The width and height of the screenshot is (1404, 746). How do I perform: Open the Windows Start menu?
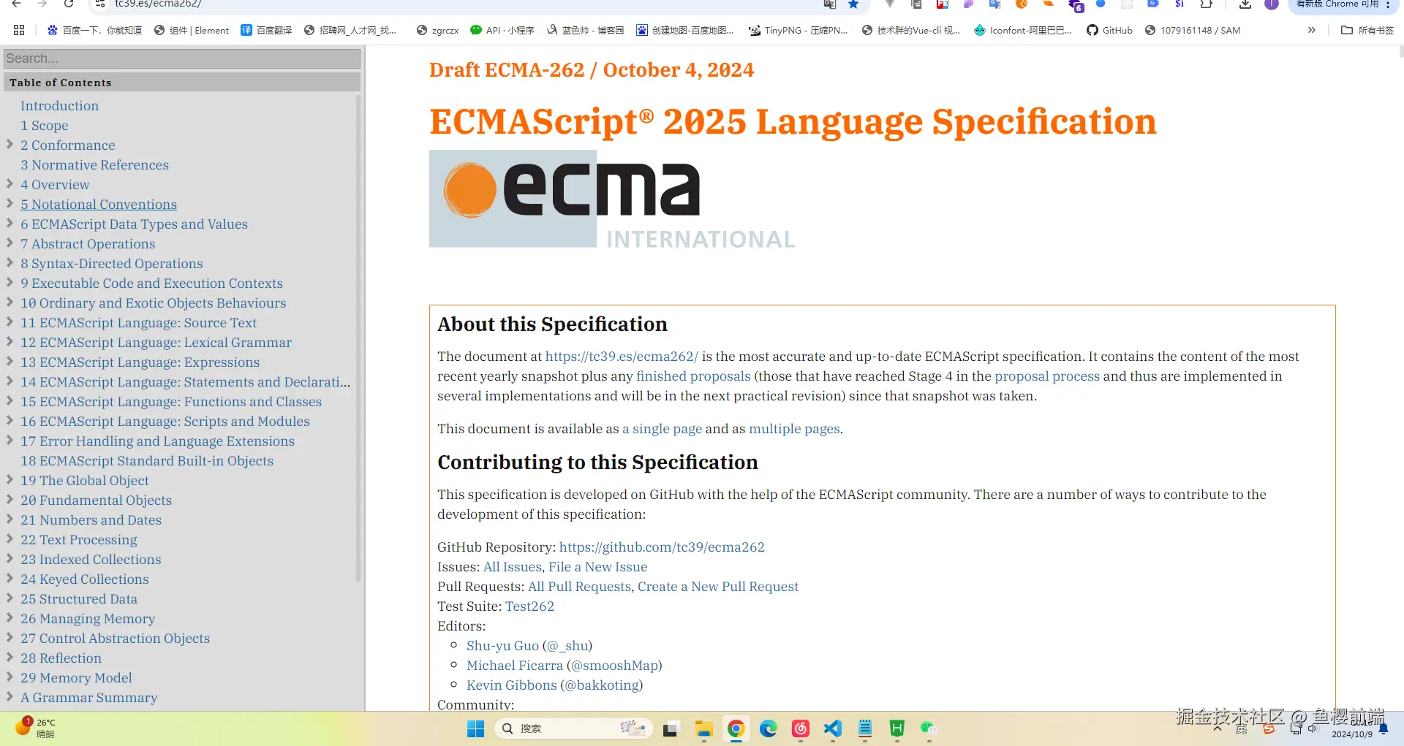[x=475, y=728]
